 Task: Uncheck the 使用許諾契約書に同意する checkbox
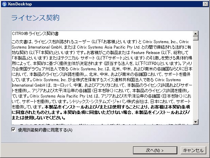tap(13, 130)
